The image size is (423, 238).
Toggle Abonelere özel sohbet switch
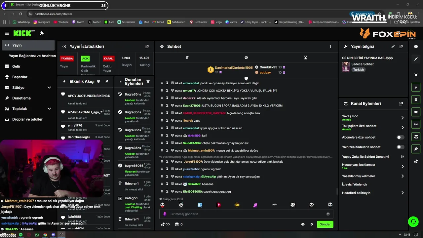[x=400, y=137]
